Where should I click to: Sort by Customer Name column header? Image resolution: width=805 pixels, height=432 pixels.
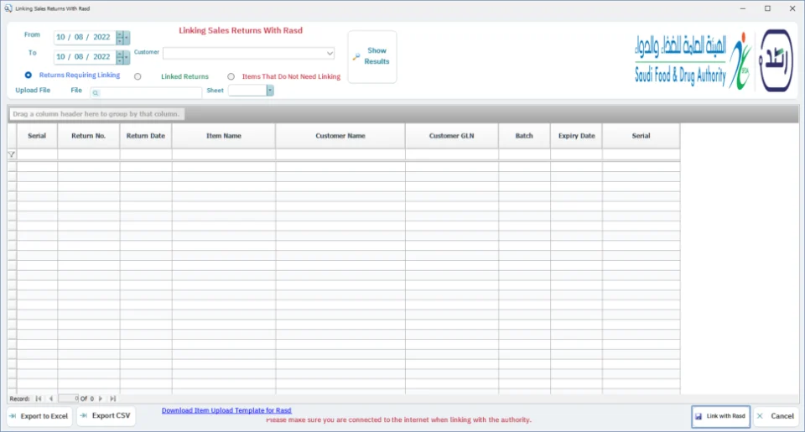tap(340, 136)
